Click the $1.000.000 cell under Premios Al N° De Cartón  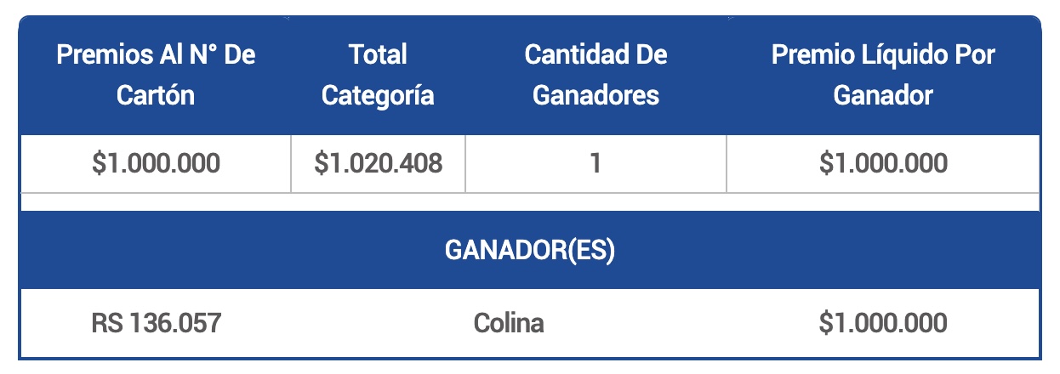156,163
